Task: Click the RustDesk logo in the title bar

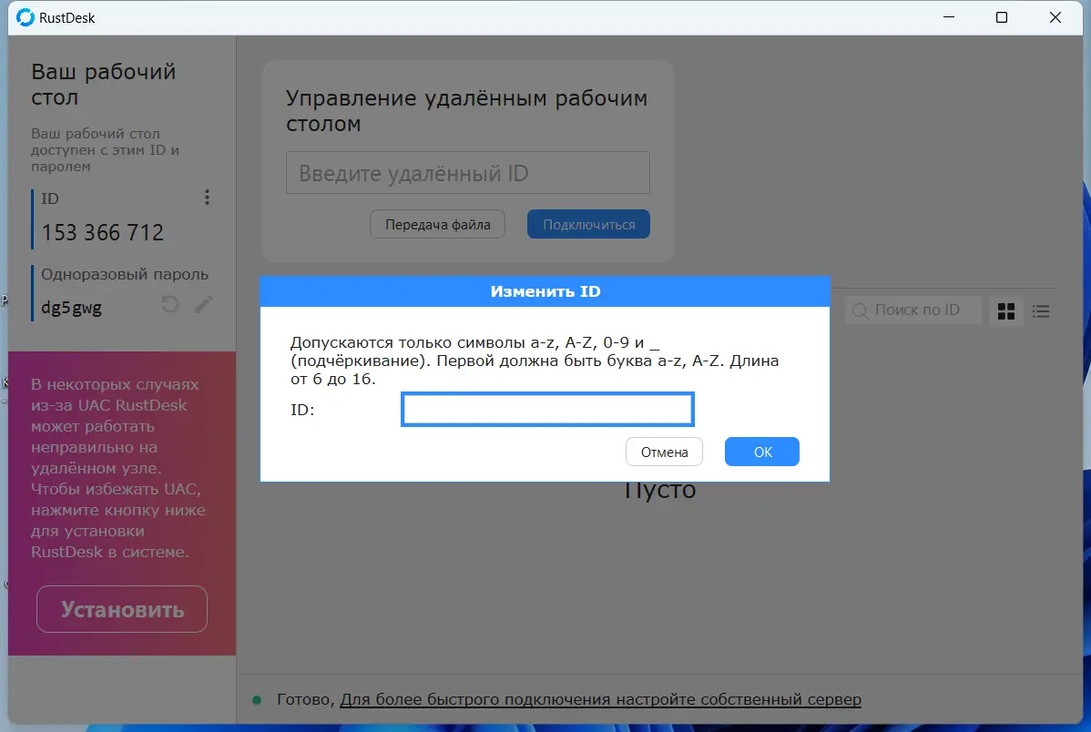Action: (x=24, y=16)
